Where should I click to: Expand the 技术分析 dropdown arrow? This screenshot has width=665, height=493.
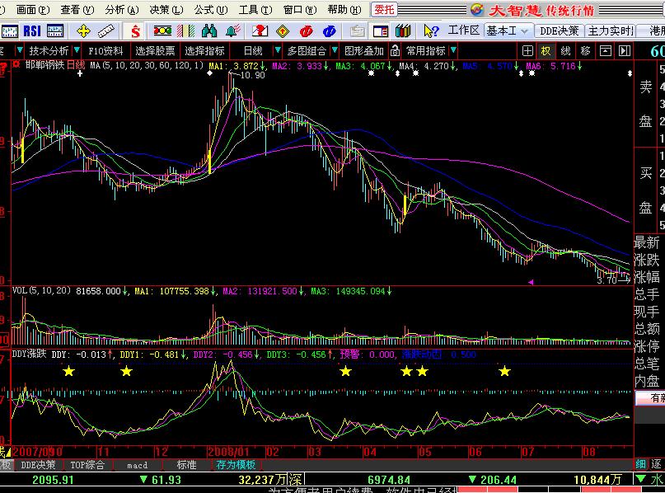[x=77, y=50]
